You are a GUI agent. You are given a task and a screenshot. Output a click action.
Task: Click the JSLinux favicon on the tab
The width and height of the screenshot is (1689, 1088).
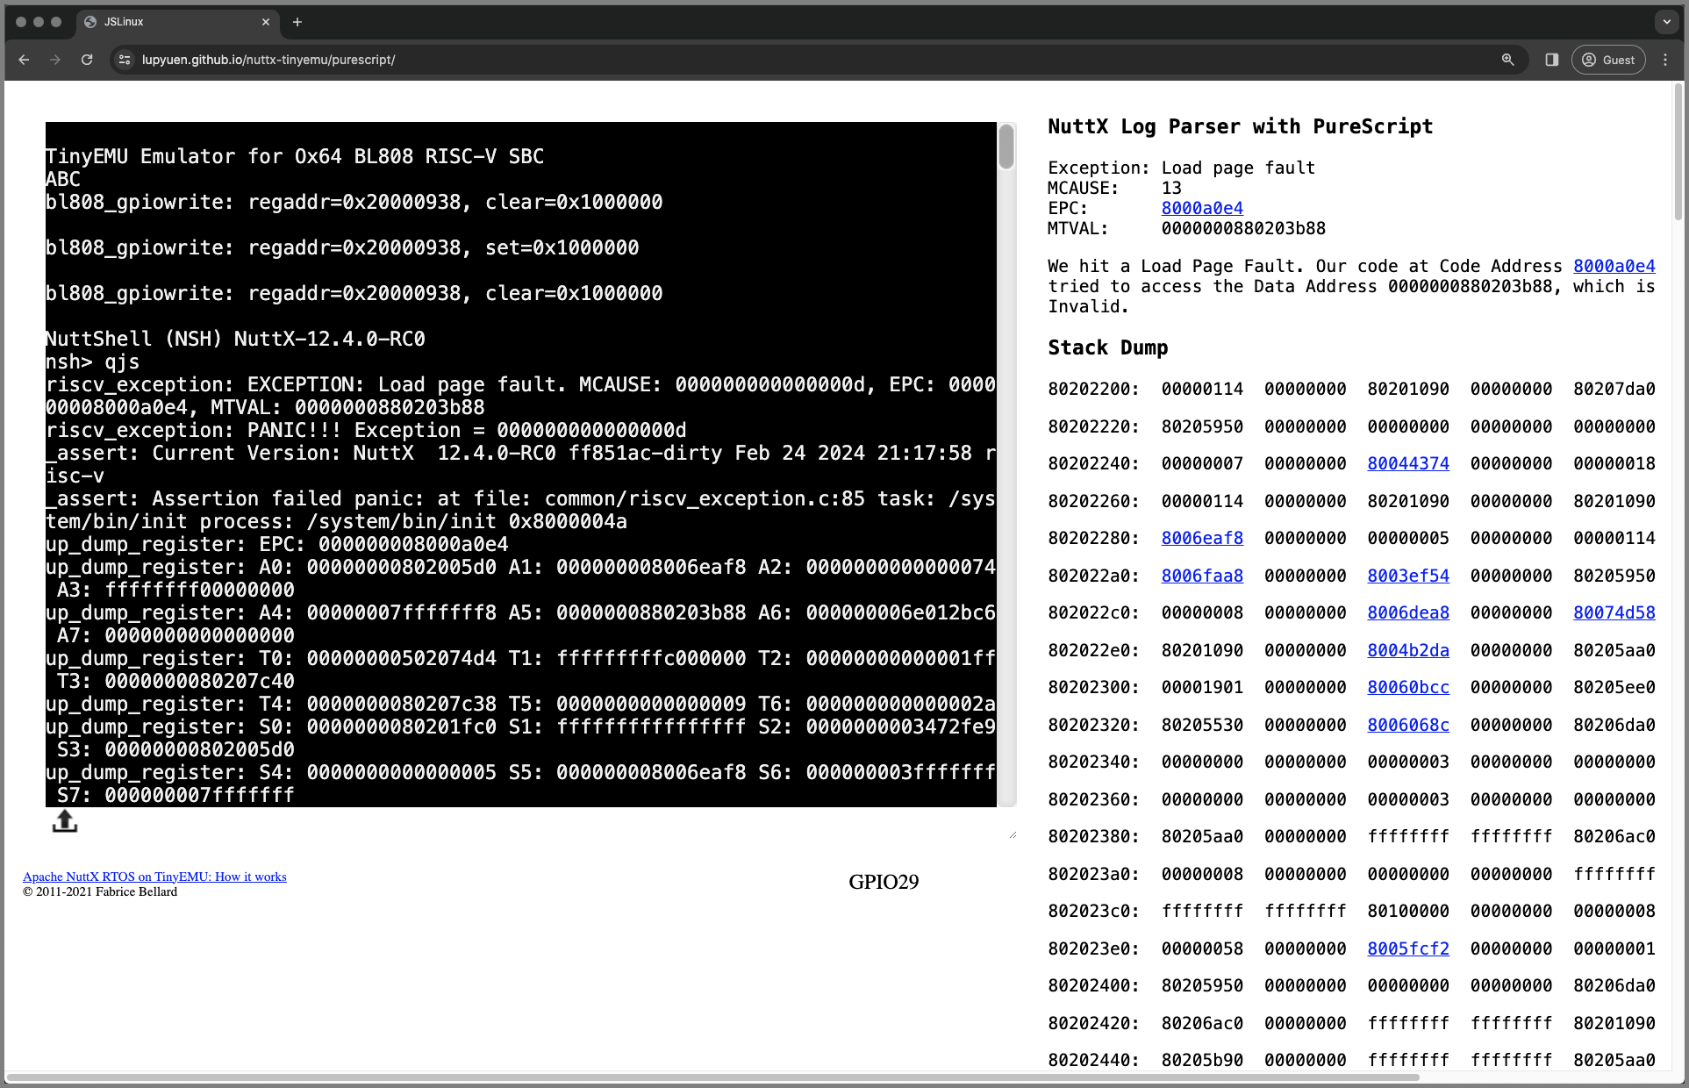point(90,21)
